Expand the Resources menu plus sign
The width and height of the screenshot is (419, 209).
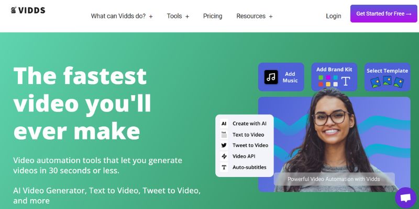pos(271,17)
